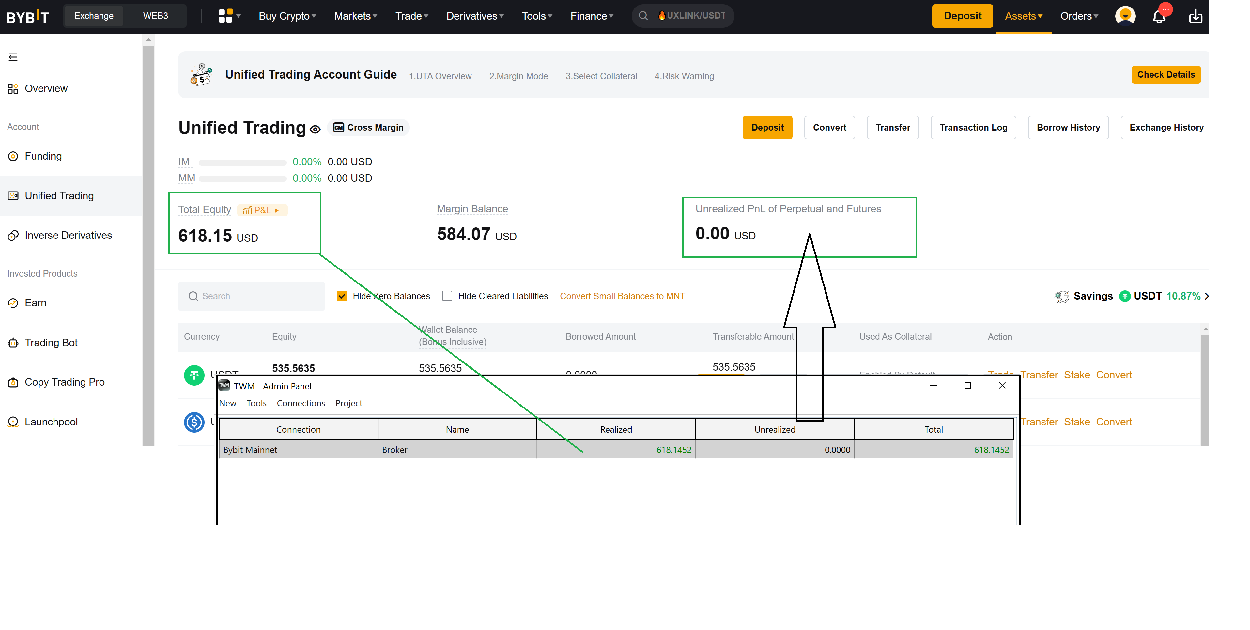
Task: Click the download app icon
Action: [x=1196, y=16]
